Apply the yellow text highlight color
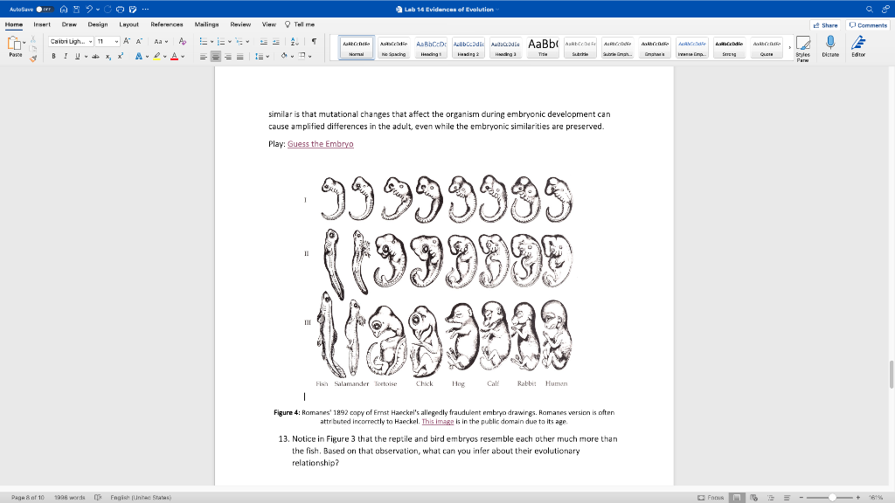Viewport: 895px width, 503px height. coord(156,57)
